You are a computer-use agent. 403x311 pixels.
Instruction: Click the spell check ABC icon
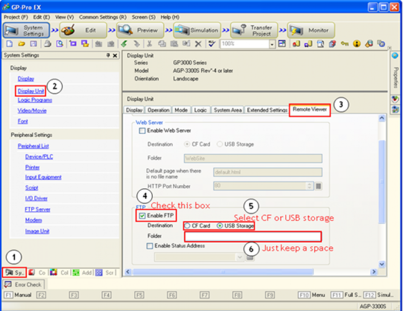tap(212, 44)
